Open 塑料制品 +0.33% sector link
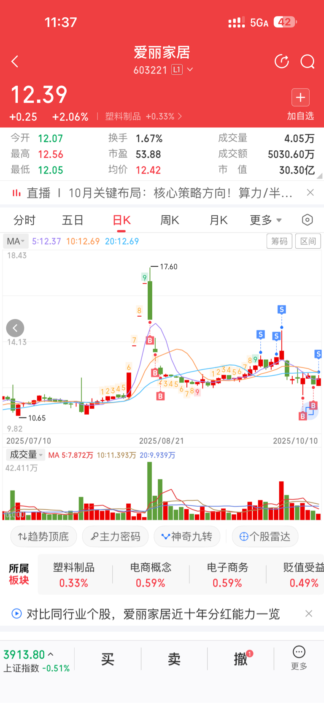Viewport: 324px width, 703px height. 143,117
